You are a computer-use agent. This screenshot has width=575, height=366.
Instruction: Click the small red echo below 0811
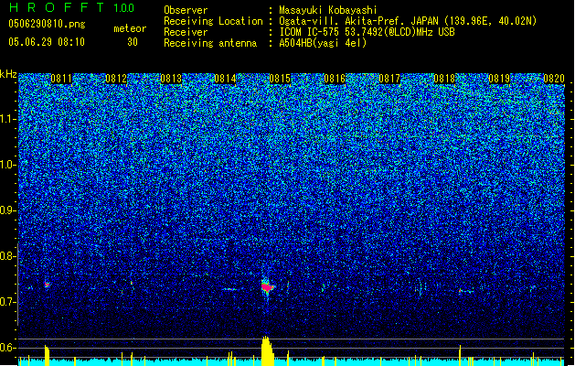(x=47, y=285)
